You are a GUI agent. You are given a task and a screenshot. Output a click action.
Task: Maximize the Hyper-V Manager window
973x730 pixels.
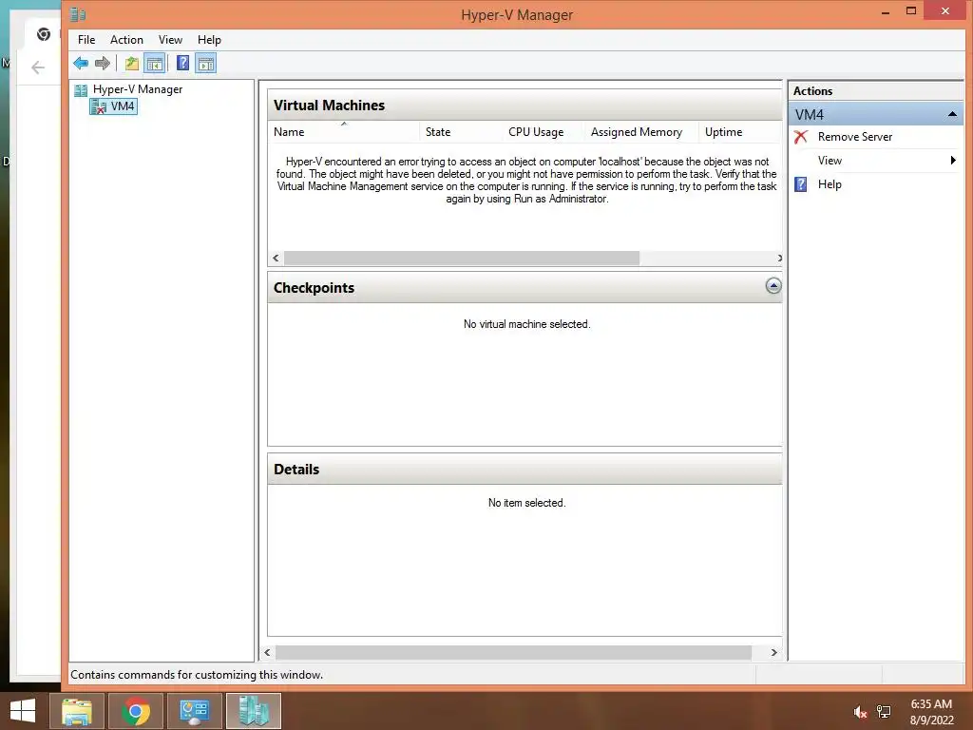click(910, 10)
